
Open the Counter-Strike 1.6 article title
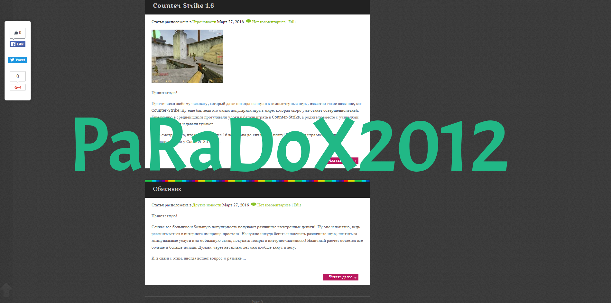point(183,5)
